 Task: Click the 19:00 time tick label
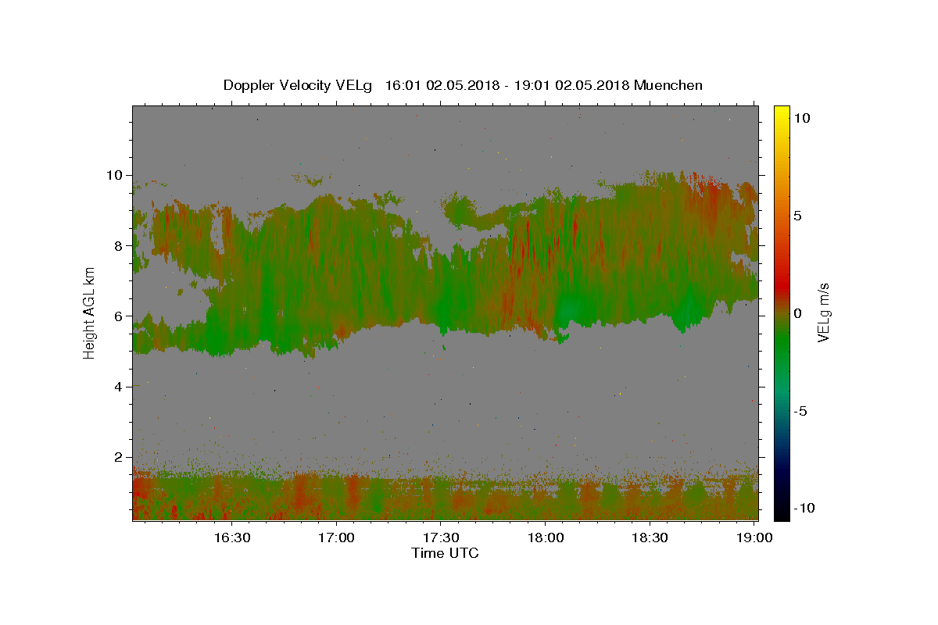(754, 537)
